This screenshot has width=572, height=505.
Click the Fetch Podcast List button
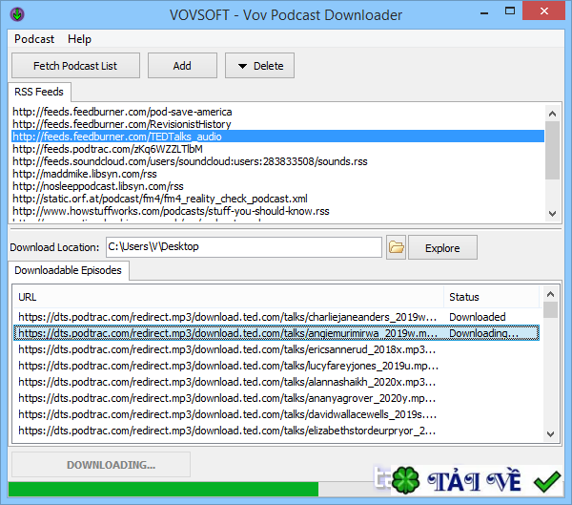pyautogui.click(x=75, y=66)
